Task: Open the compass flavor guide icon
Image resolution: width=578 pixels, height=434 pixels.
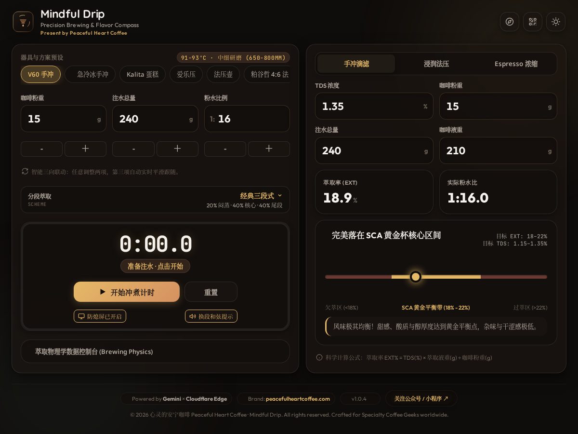Action: pyautogui.click(x=510, y=22)
